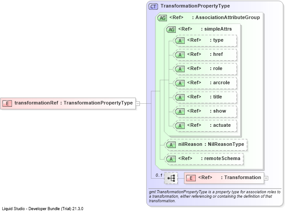
Task: Click the A icon beside show
Action: tap(180, 111)
